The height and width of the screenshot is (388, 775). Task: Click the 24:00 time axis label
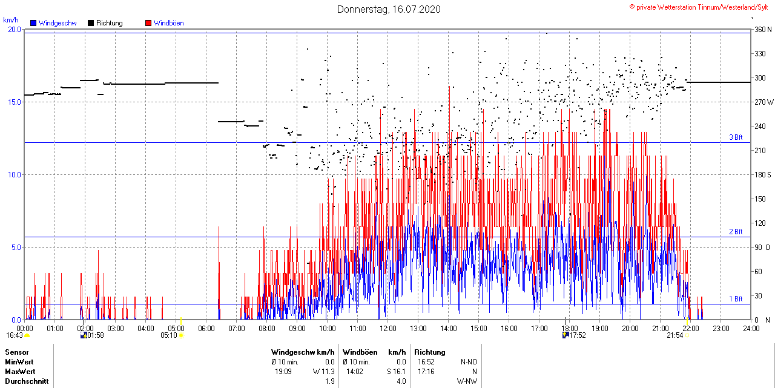(x=751, y=329)
